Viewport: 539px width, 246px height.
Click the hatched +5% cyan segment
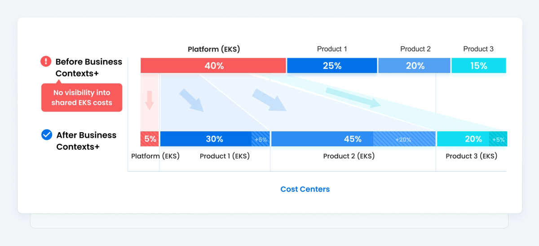coord(498,139)
